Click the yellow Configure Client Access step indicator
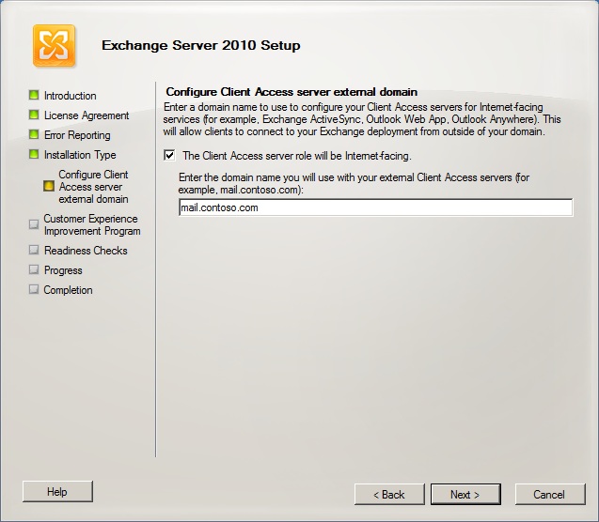Image resolution: width=599 pixels, height=522 pixels. pos(49,186)
